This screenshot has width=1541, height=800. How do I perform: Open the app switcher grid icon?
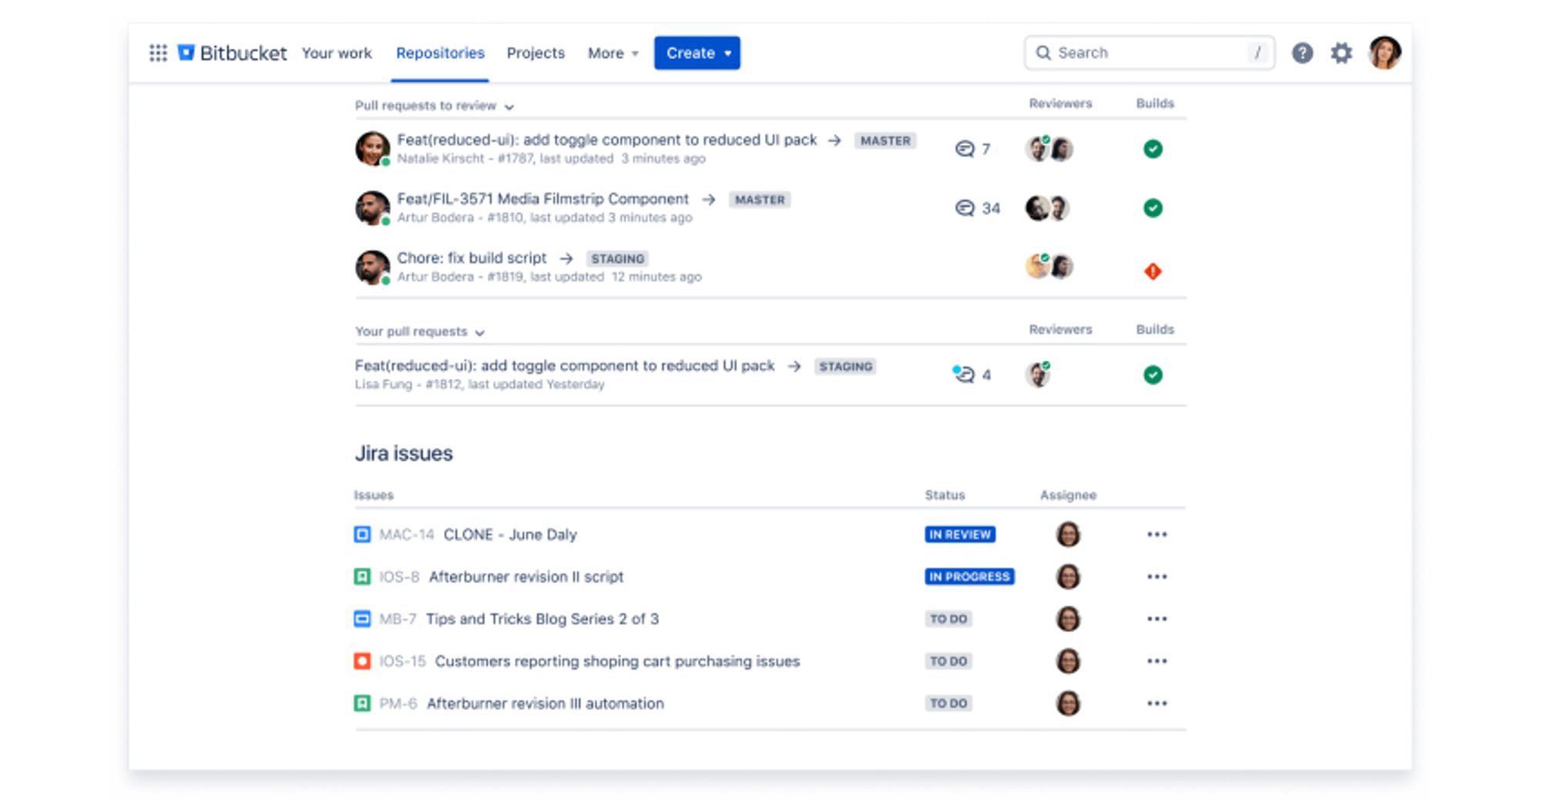158,53
